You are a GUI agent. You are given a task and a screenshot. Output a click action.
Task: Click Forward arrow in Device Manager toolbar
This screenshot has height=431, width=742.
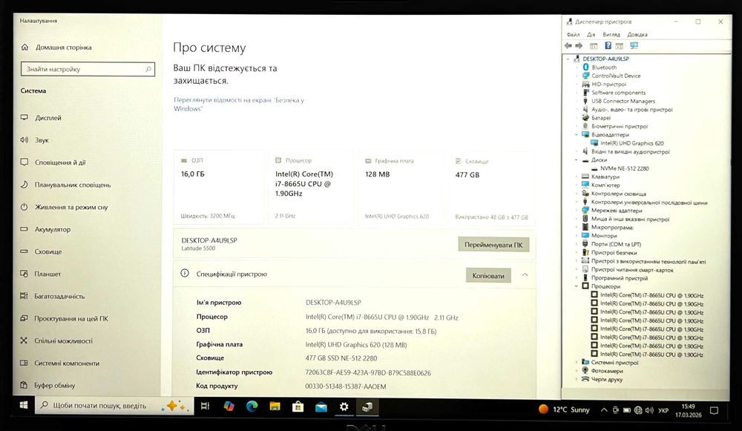point(579,46)
